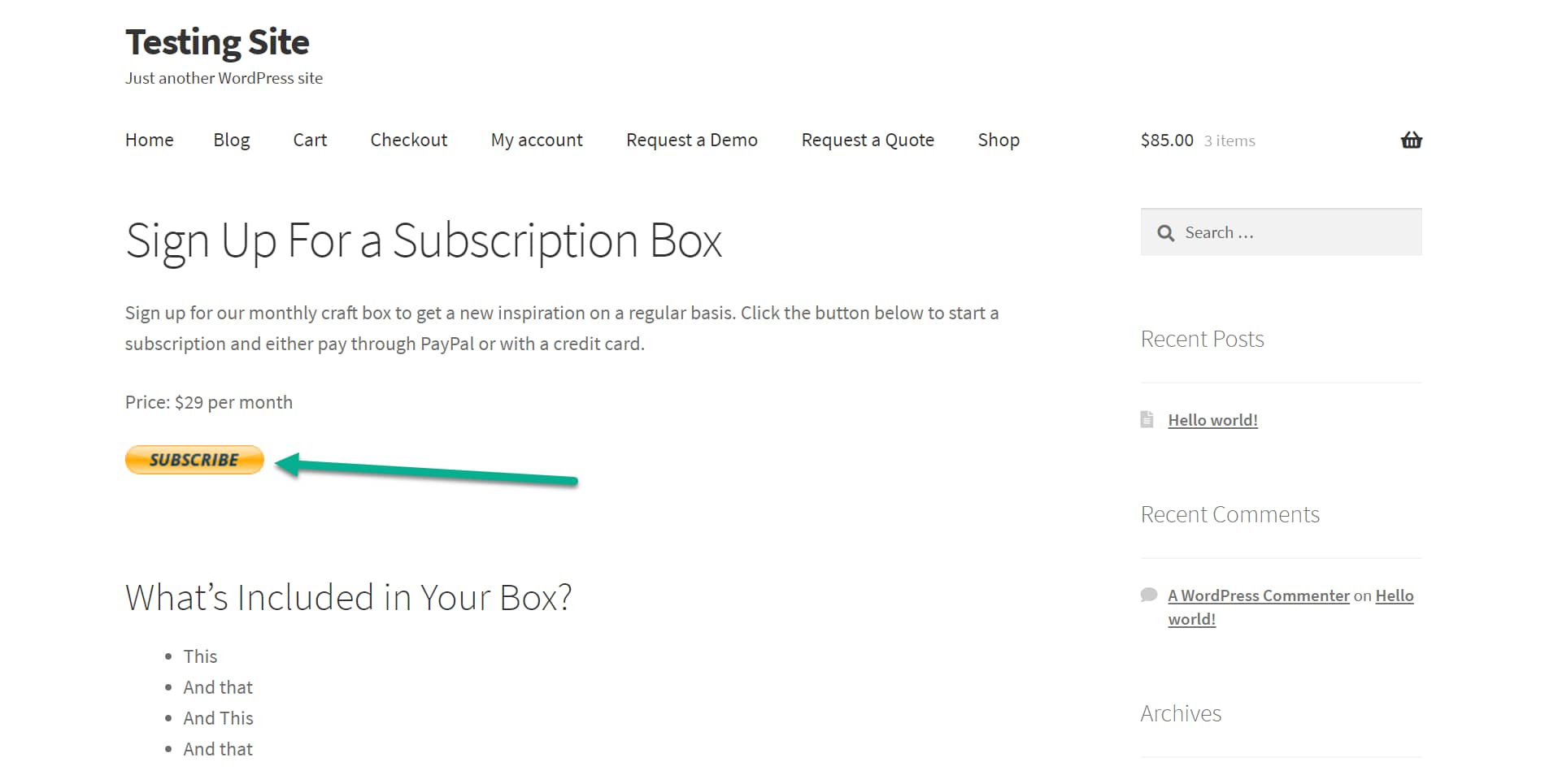Open Hello world! under Recent Posts
Screen dimensions: 1545x775
pyautogui.click(x=1212, y=420)
